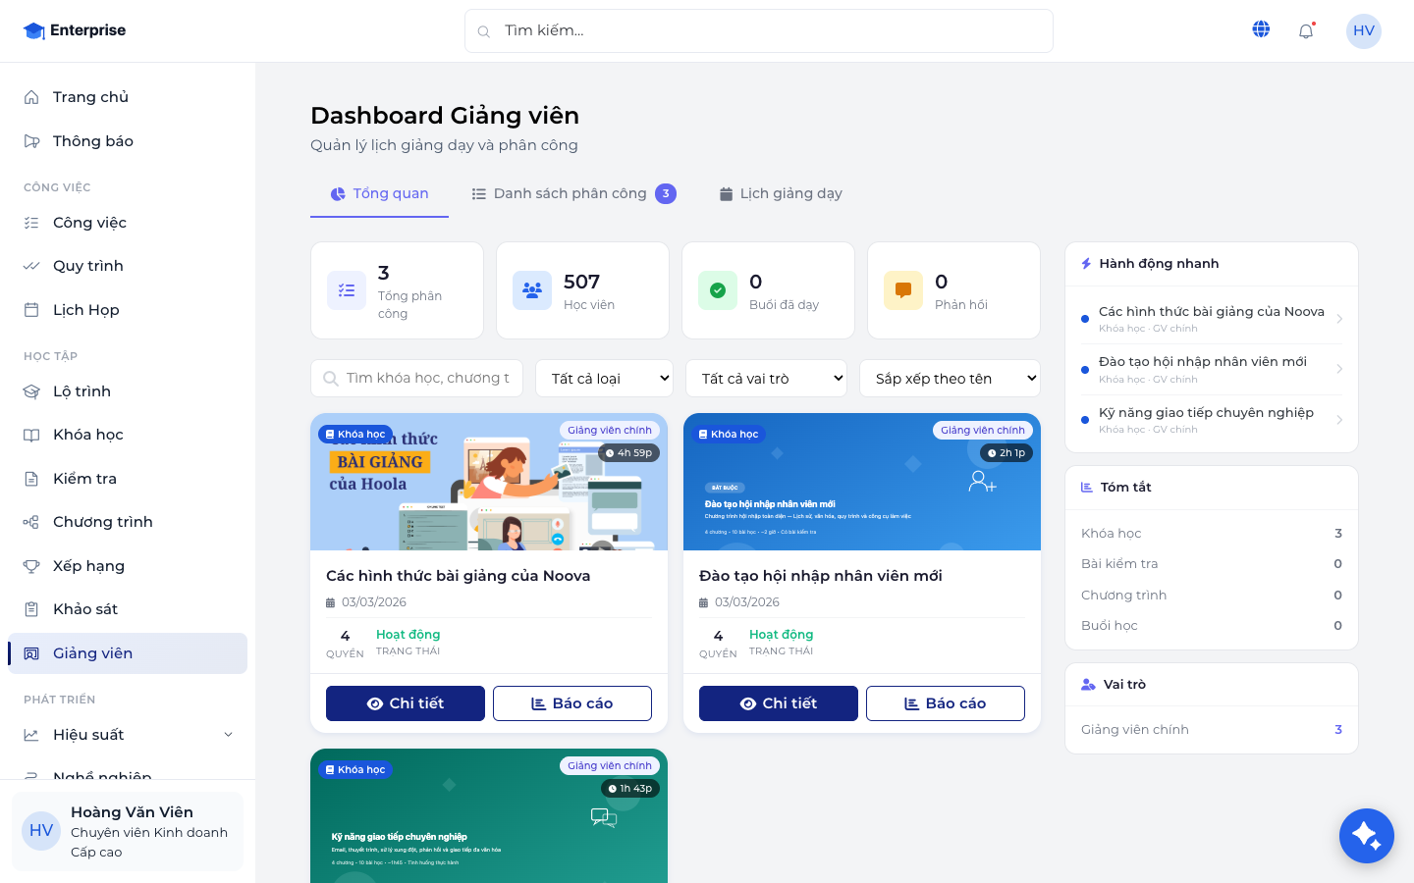The height and width of the screenshot is (883, 1414).
Task: Open the Tất cả vai trò dropdown
Action: click(766, 379)
